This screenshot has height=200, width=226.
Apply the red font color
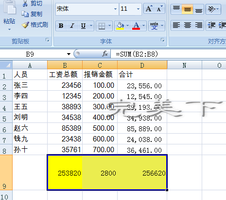[x=136, y=26]
